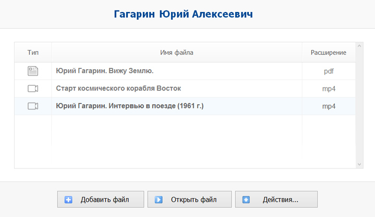Click the arrow icon on Действия button
375x217 pixels.
click(x=246, y=200)
